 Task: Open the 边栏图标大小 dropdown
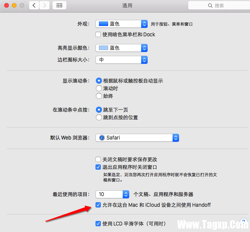122,60
